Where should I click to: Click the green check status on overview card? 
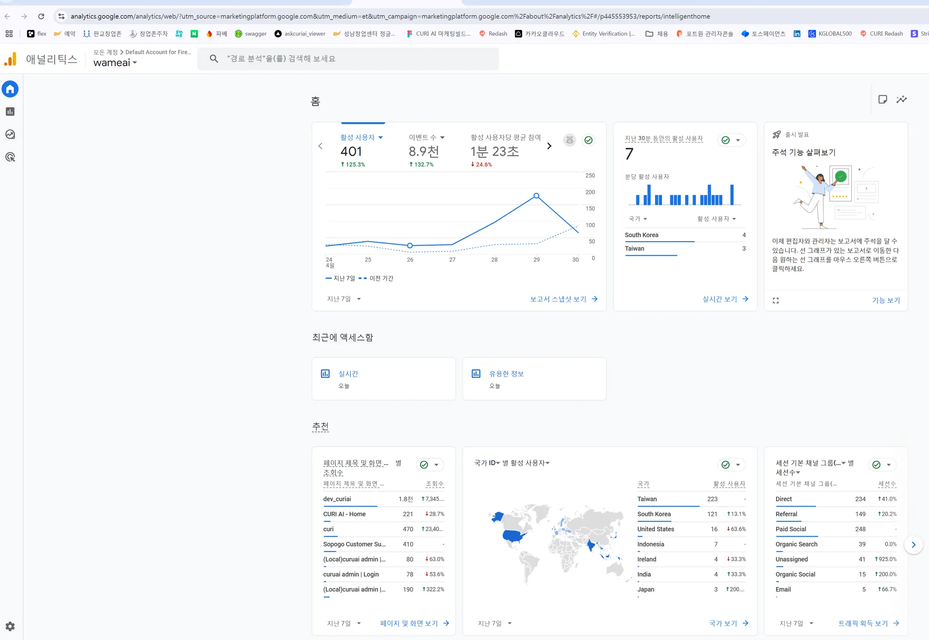588,140
